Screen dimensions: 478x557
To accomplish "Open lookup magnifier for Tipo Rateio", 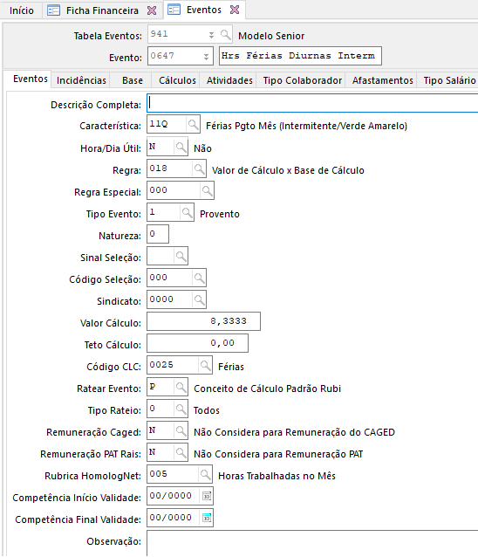I will coord(181,409).
